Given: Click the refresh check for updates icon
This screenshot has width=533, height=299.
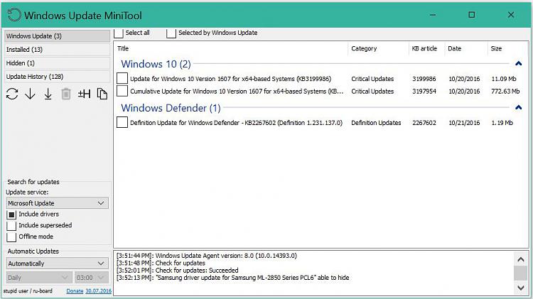Looking at the screenshot, I should (12, 94).
